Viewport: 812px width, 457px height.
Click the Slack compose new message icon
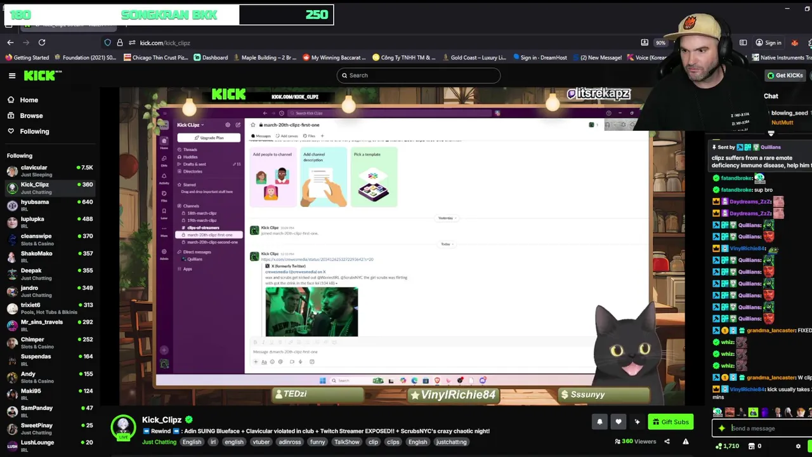pyautogui.click(x=238, y=125)
